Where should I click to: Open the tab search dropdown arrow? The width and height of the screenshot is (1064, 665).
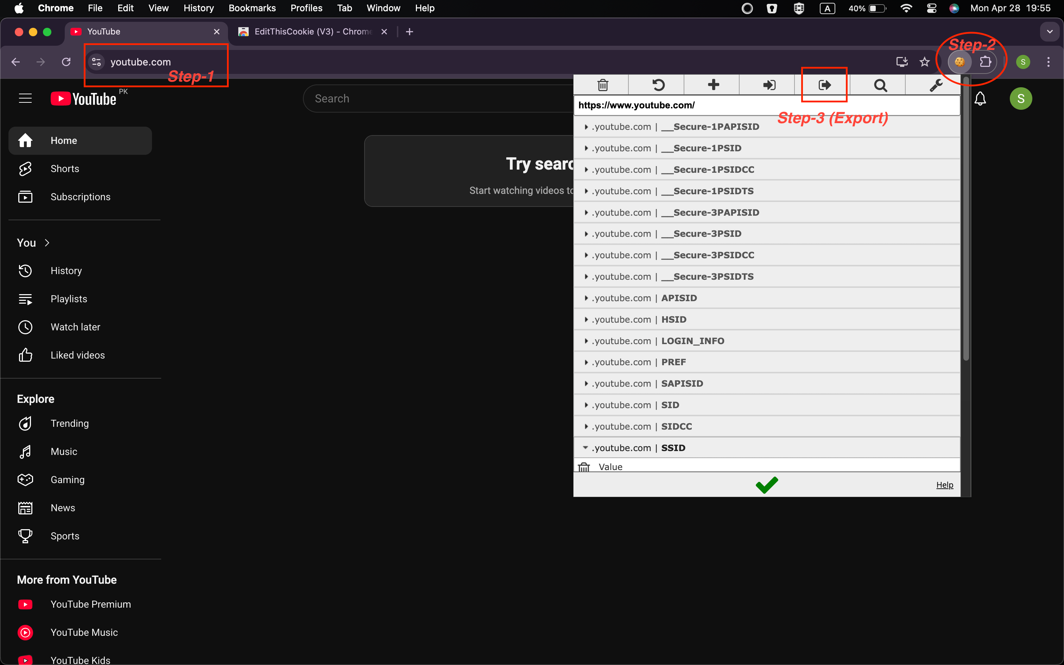(x=1050, y=32)
